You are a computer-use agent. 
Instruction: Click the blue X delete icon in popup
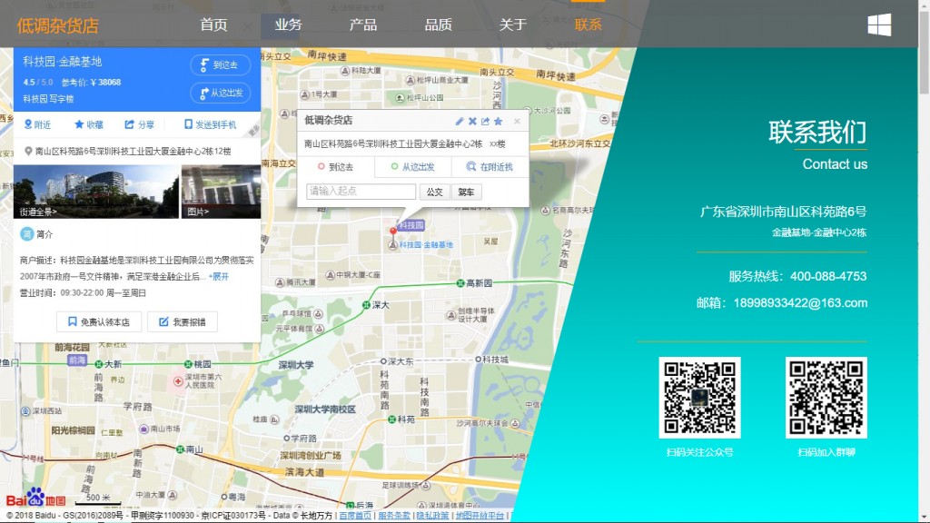[472, 121]
